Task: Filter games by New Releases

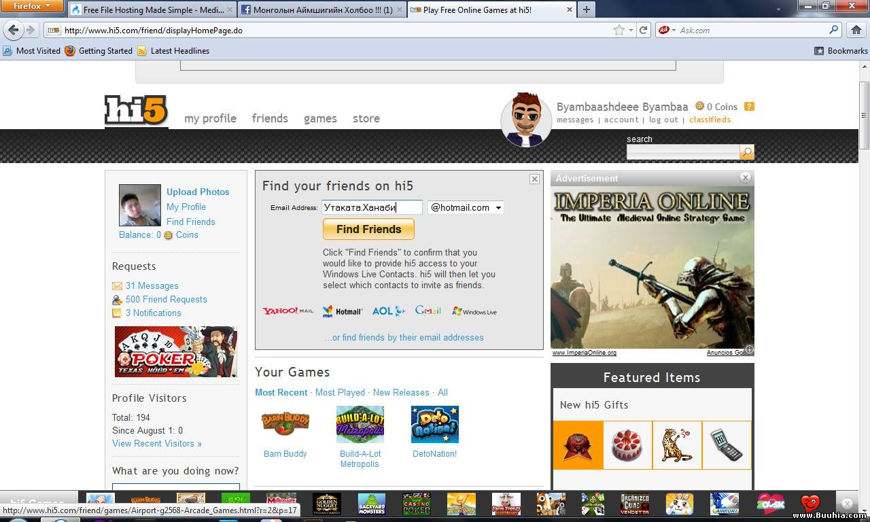Action: click(x=401, y=393)
